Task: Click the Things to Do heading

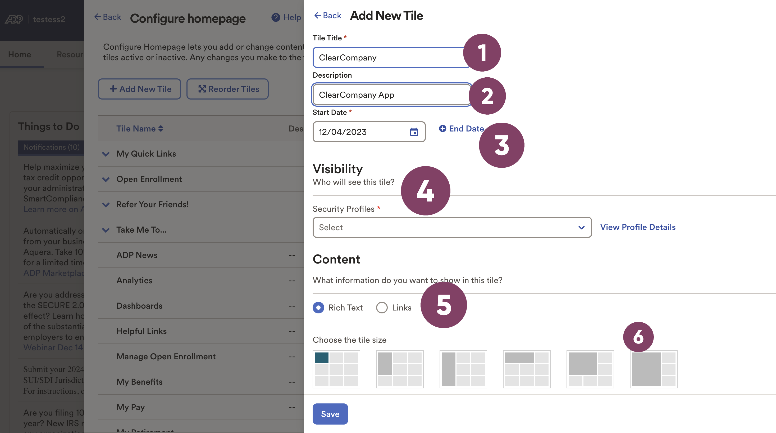Action: click(48, 126)
